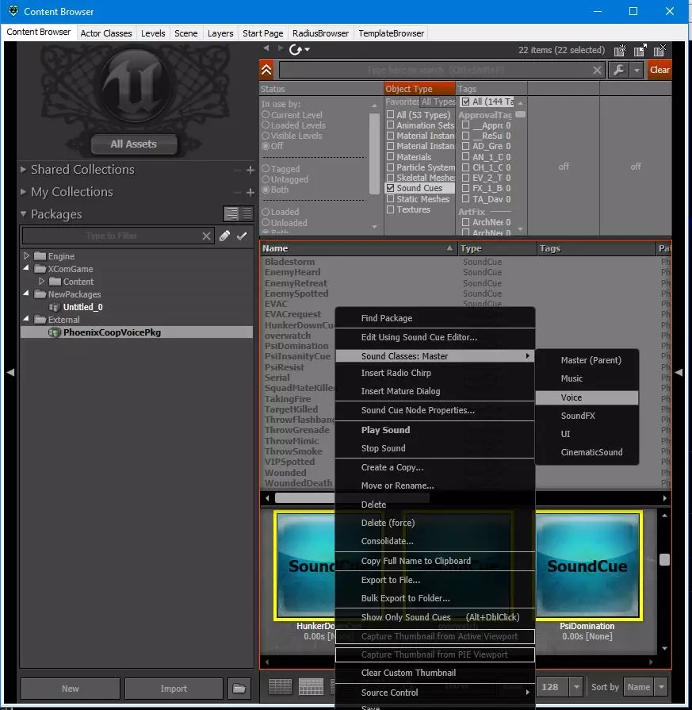Uncheck the Sound Cues filter
The width and height of the screenshot is (692, 710).
click(390, 188)
